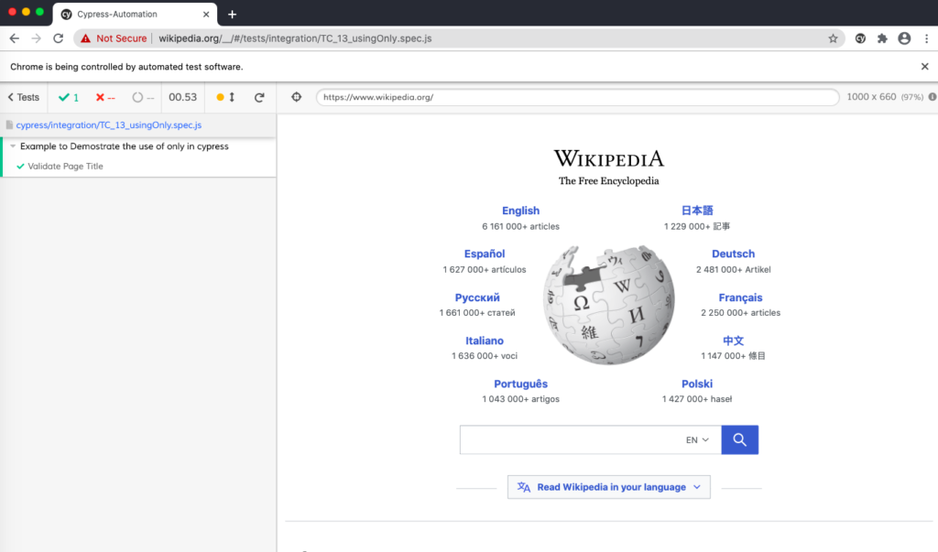This screenshot has width=938, height=552.
Task: Open Chrome extensions puzzle icon
Action: coord(882,38)
